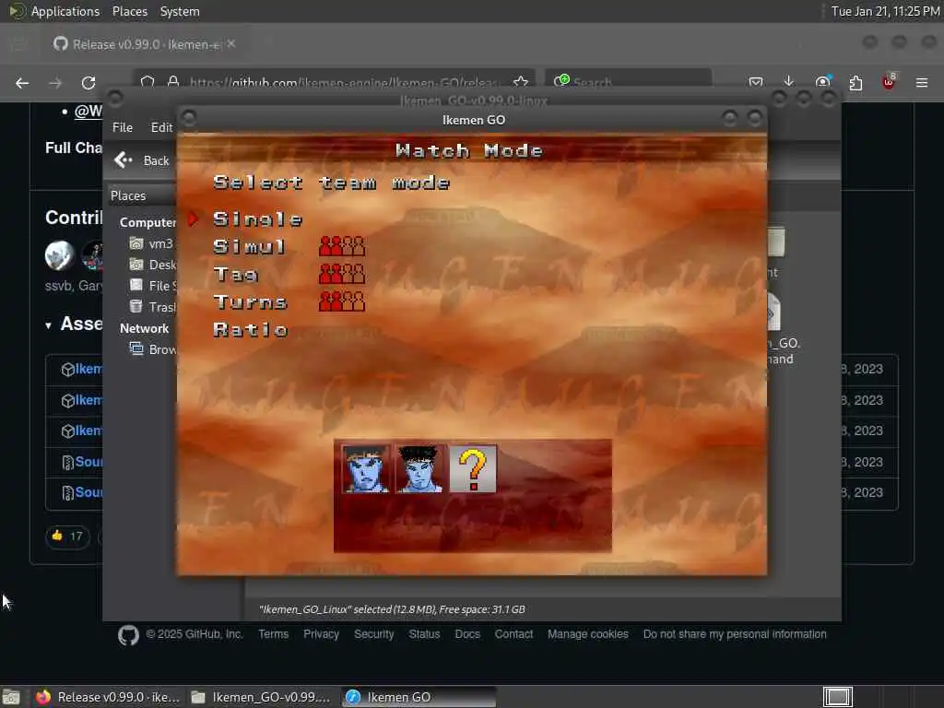944x708 pixels.
Task: Switch to the Release v0.99.0 tab
Action: tap(143, 44)
